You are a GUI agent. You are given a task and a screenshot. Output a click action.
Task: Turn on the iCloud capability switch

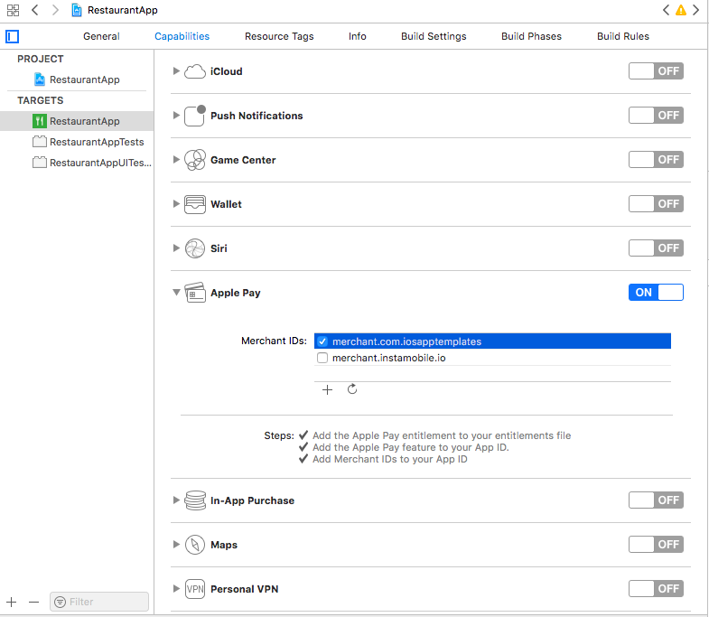656,71
